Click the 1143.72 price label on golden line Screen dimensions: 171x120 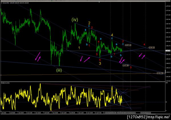pyautogui.click(x=160, y=73)
